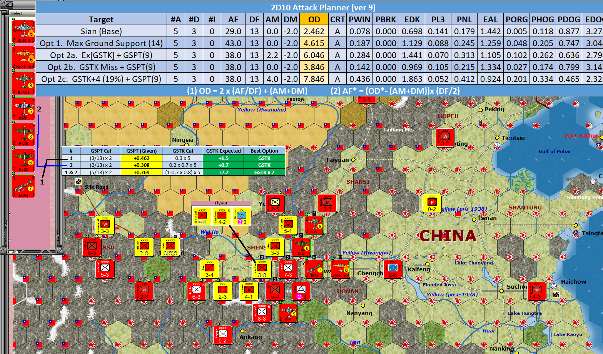The image size is (603, 354).
Task: Click N 4th Inf 6-3 unit on map
Action: click(x=262, y=269)
